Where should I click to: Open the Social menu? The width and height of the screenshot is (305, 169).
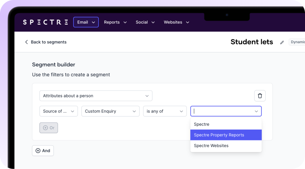145,22
